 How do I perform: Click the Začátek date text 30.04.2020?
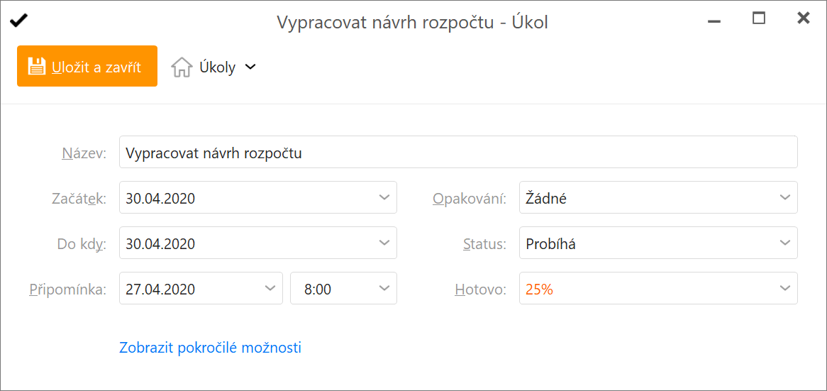(160, 199)
